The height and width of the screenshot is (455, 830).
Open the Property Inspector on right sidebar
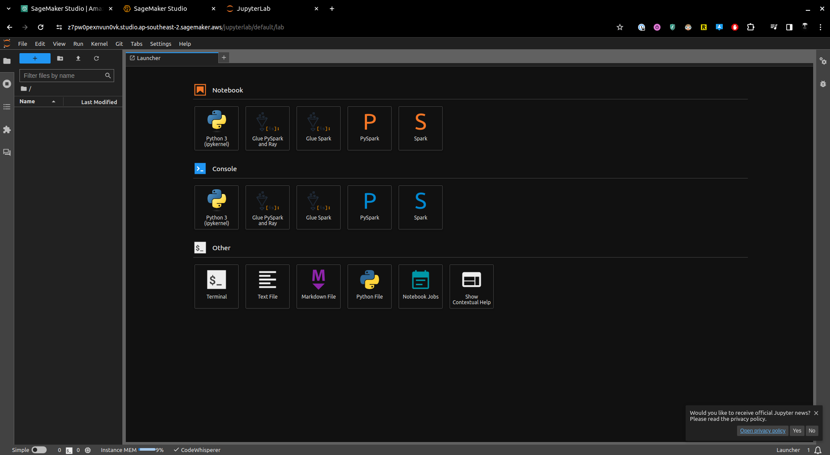pos(823,61)
